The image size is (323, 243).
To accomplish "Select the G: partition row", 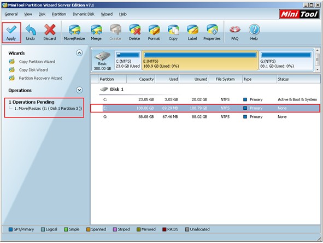I will pos(205,117).
